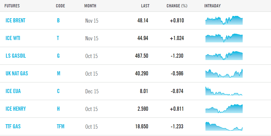Click the ICE EUA futures link
This screenshot has width=271, height=136.
[x=13, y=91]
